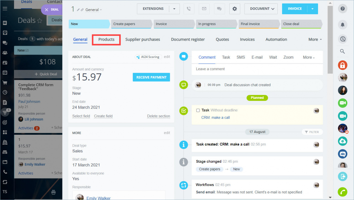354x200 pixels.
Task: Click the orange padlock icon
Action: coord(343,65)
